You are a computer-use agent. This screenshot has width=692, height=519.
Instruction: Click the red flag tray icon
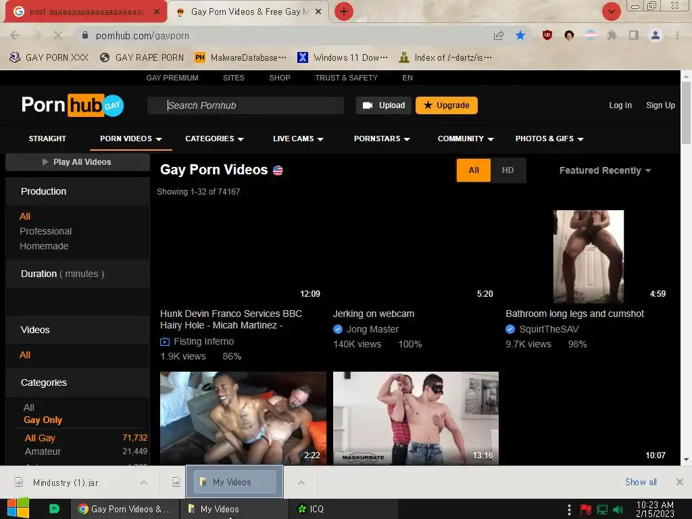click(x=585, y=510)
